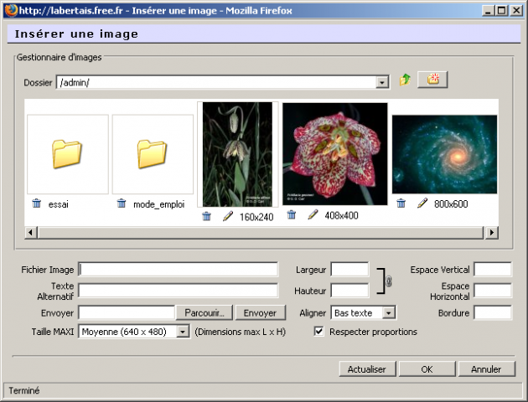The width and height of the screenshot is (528, 402).
Task: Edit the 408x400 flower image using its pencil
Action: 313,214
